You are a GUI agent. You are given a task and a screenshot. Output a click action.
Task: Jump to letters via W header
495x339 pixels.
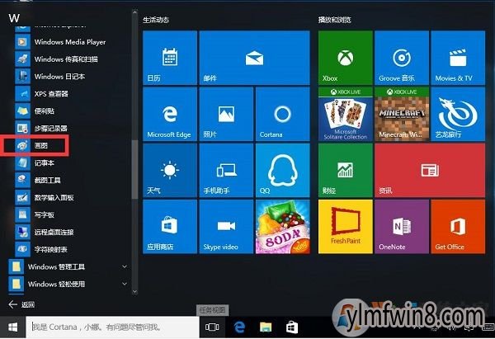pos(14,18)
